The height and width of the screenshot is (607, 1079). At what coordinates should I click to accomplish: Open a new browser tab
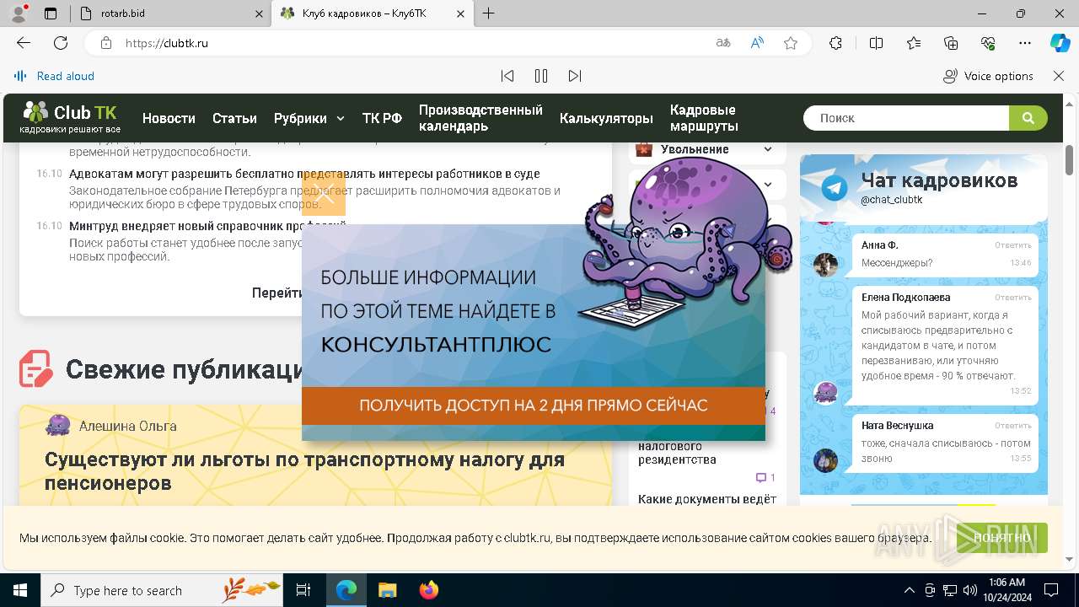[489, 13]
